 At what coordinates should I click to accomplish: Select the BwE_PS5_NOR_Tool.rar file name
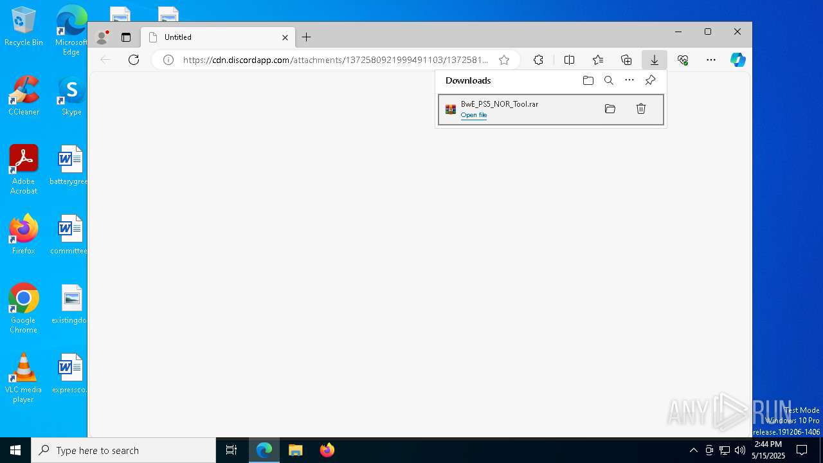tap(500, 104)
